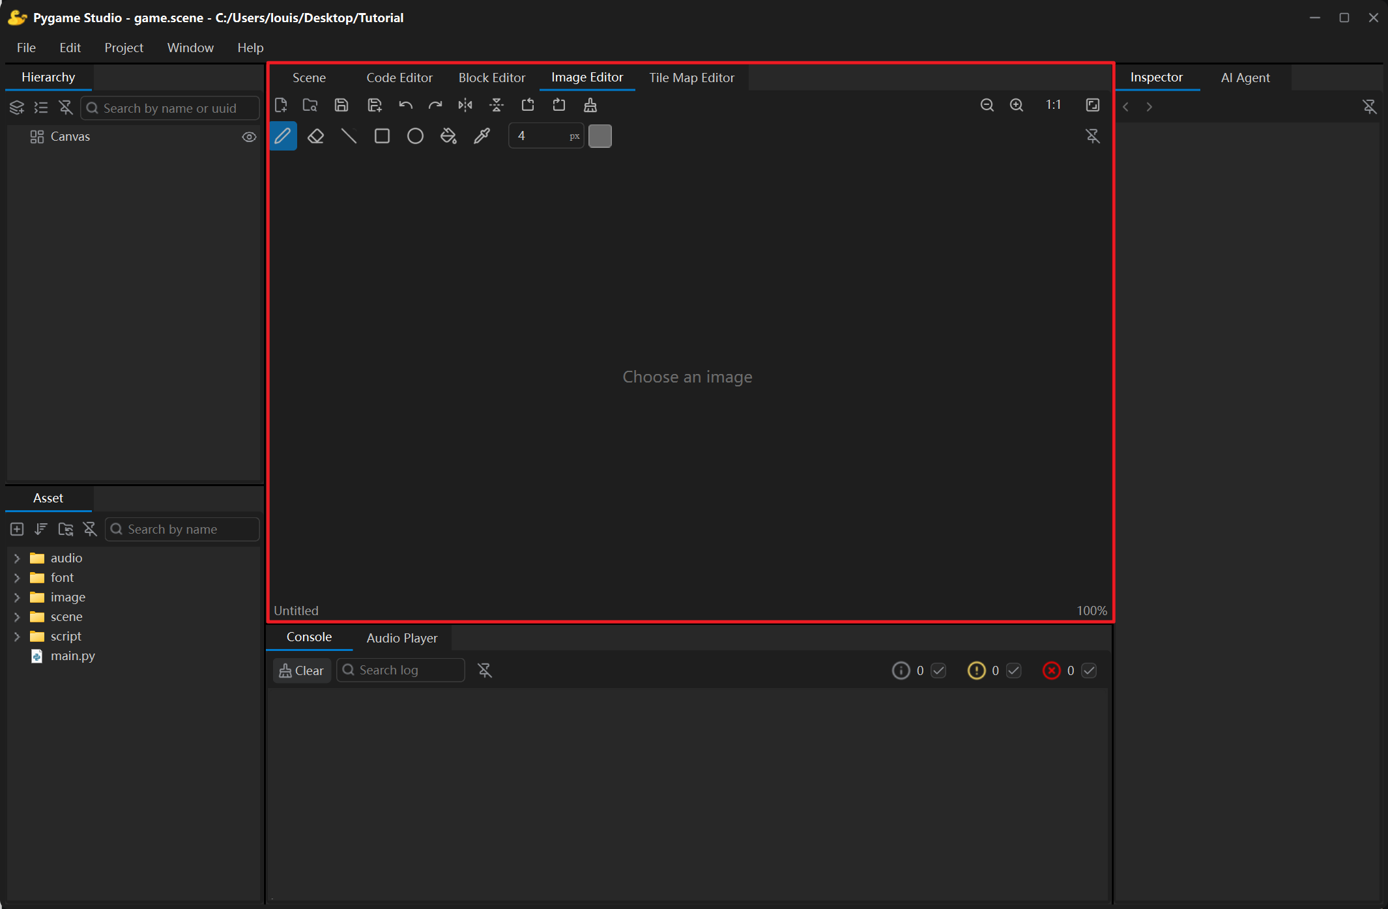Toggle info log messages checkbox

[938, 671]
